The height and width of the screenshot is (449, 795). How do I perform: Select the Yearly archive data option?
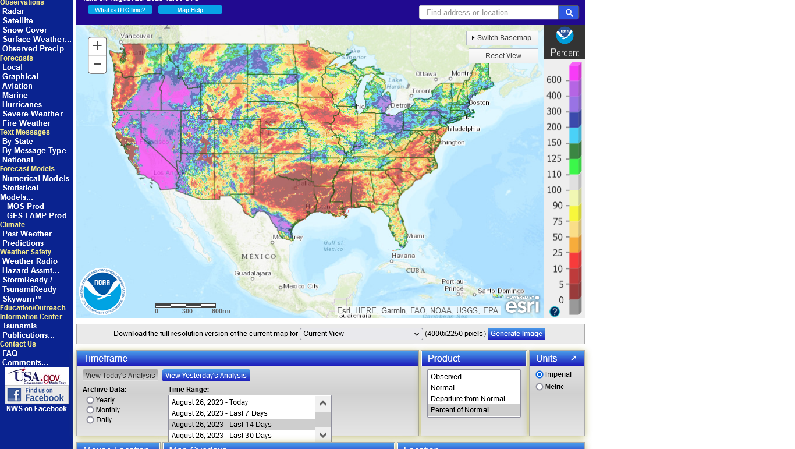point(90,400)
